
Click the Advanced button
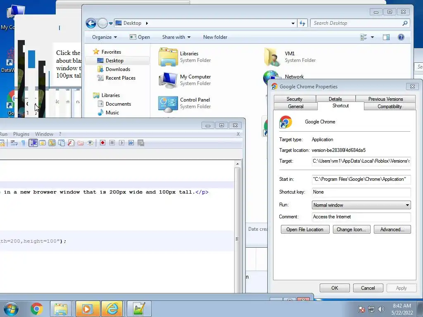[392, 229]
